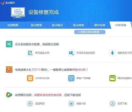The image size is (132, 112).
Task: Select the 驱动搜索 tab
Action: click(78, 25)
